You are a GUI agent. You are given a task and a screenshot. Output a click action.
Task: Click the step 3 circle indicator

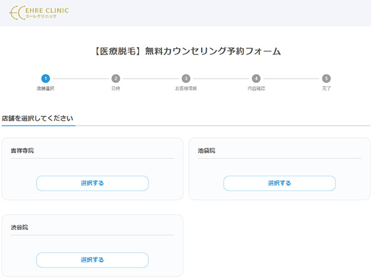point(186,79)
